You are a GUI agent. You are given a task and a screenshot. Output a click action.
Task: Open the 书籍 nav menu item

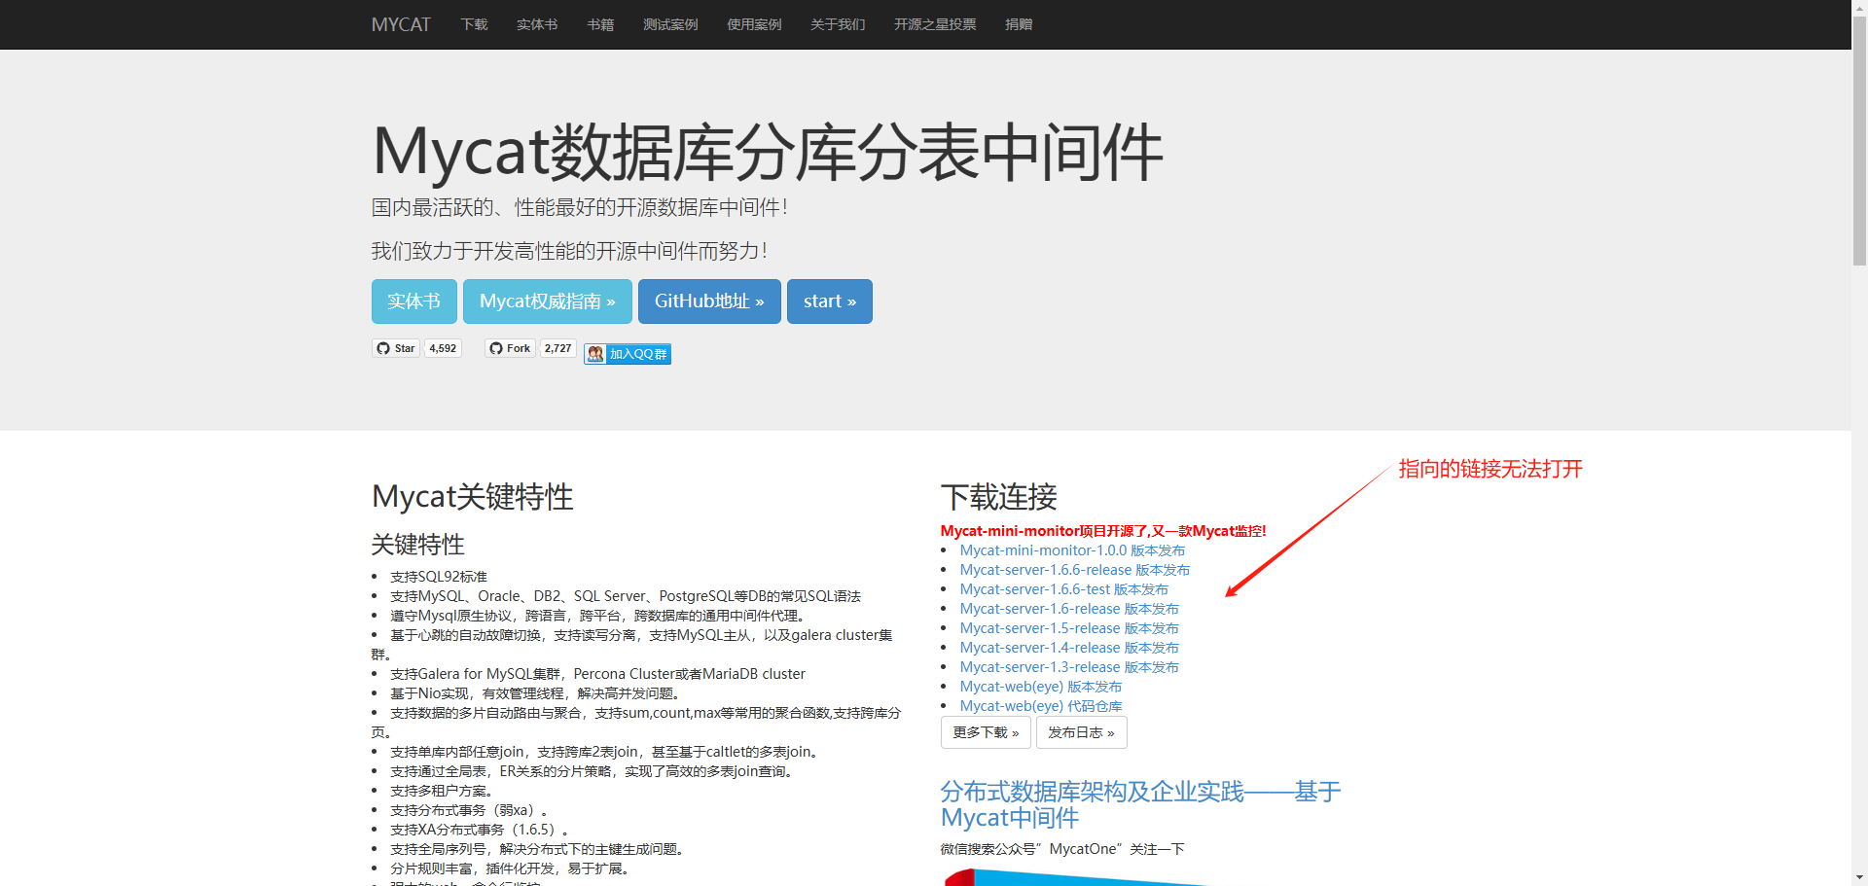coord(600,24)
